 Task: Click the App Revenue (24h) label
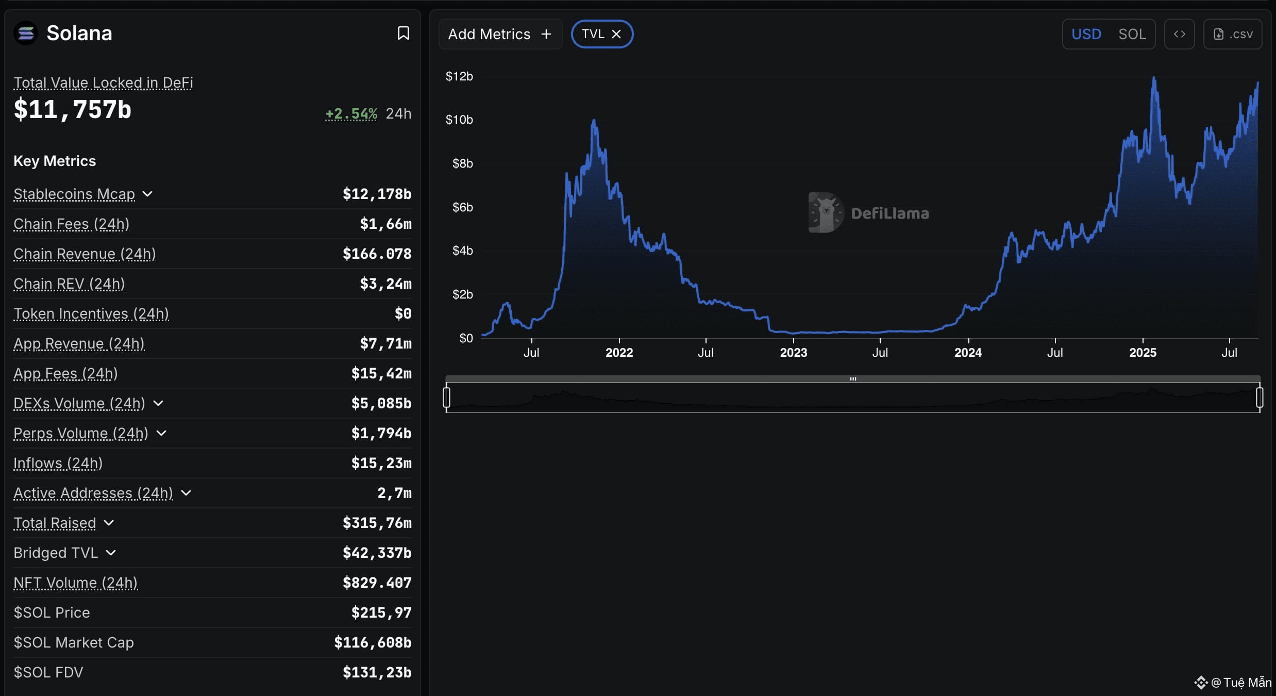tap(79, 343)
